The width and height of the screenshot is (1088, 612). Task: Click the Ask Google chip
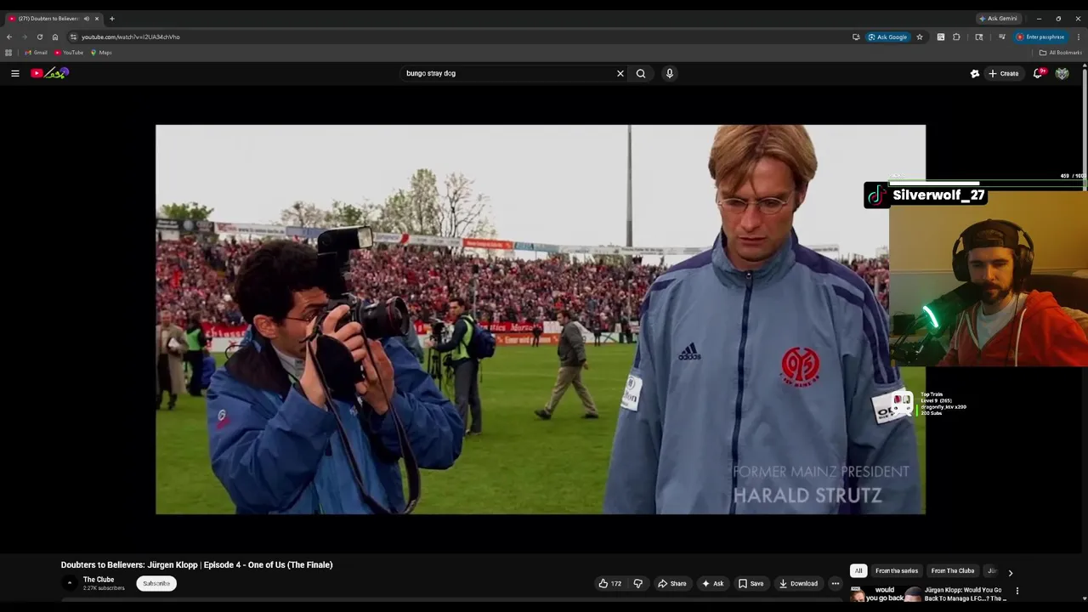click(887, 37)
